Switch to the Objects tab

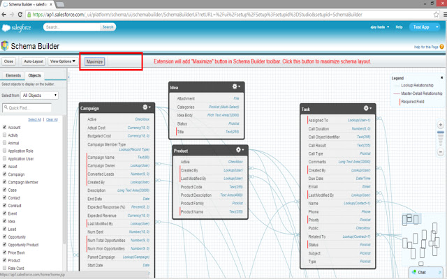34,75
